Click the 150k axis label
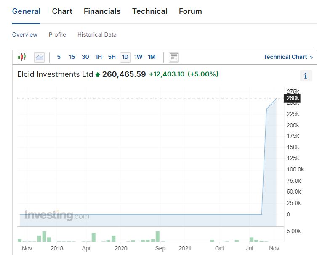Screen dimensions: 317x255 [x=293, y=147]
